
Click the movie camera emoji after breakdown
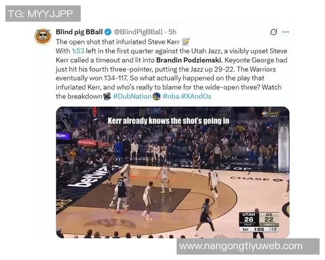click(107, 96)
